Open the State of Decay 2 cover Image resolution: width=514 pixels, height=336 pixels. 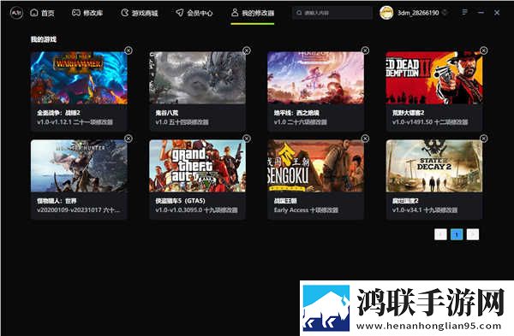[x=434, y=166]
